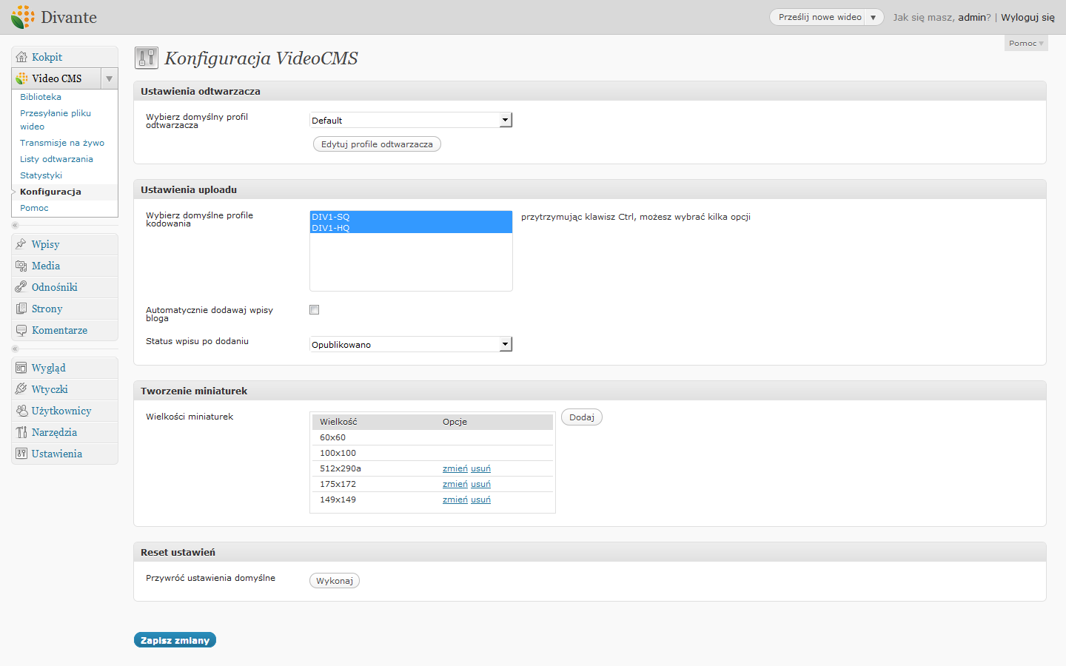Viewport: 1066px width, 666px height.
Task: Click Zapisz zmiany button
Action: coord(175,640)
